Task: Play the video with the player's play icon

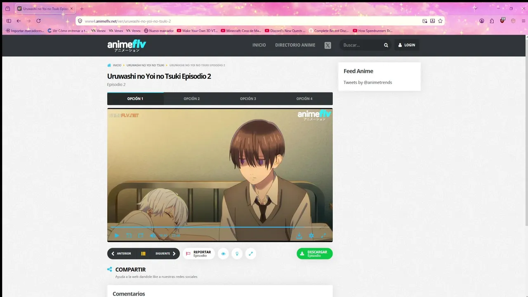Action: click(x=117, y=236)
